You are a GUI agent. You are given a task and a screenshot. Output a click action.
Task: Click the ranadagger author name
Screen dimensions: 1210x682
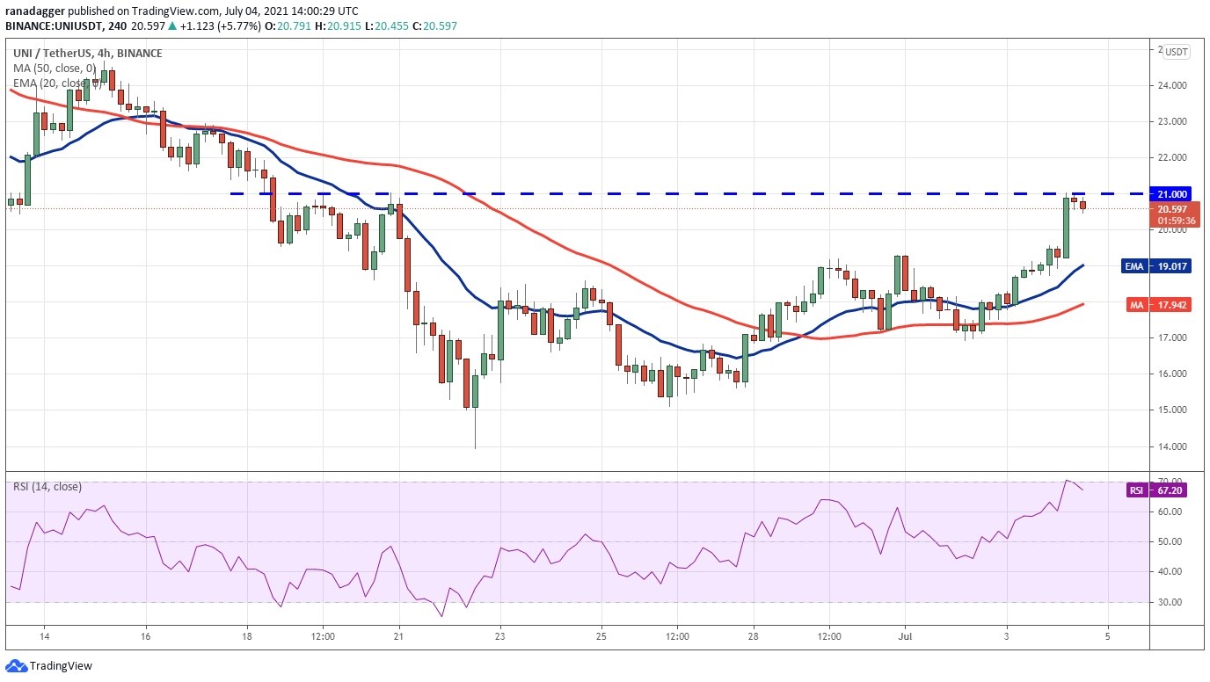34,10
